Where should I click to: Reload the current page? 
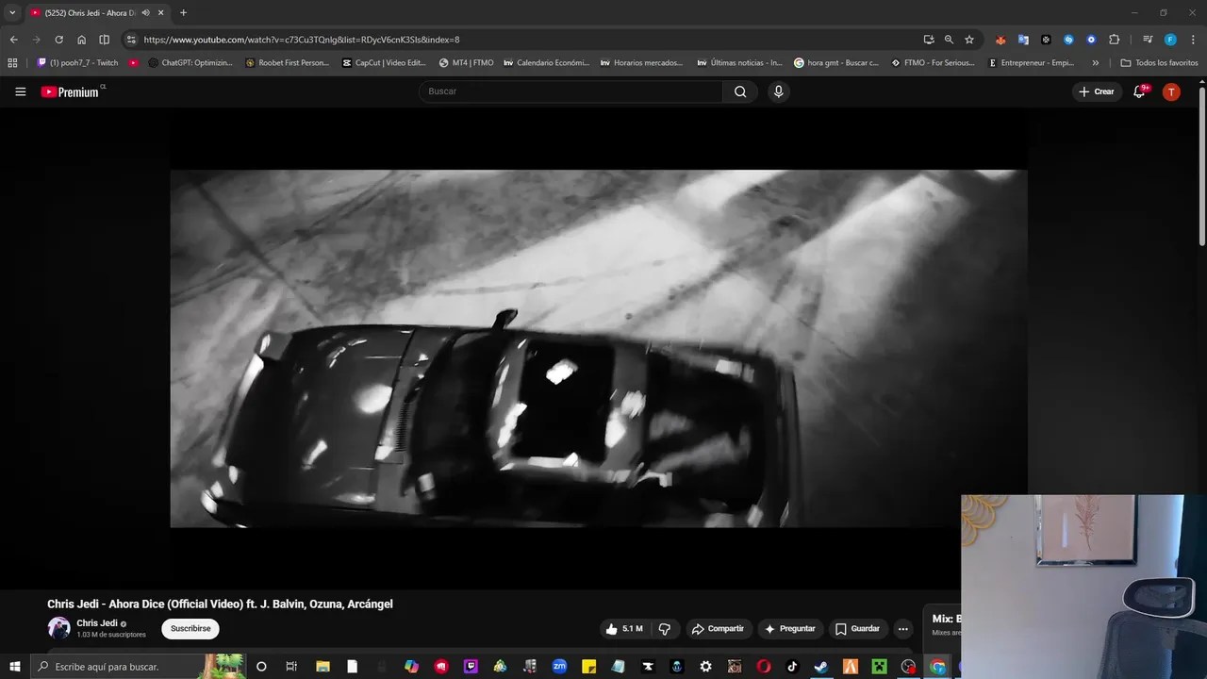(x=58, y=40)
